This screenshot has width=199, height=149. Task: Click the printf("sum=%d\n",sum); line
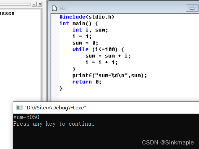coord(110,76)
